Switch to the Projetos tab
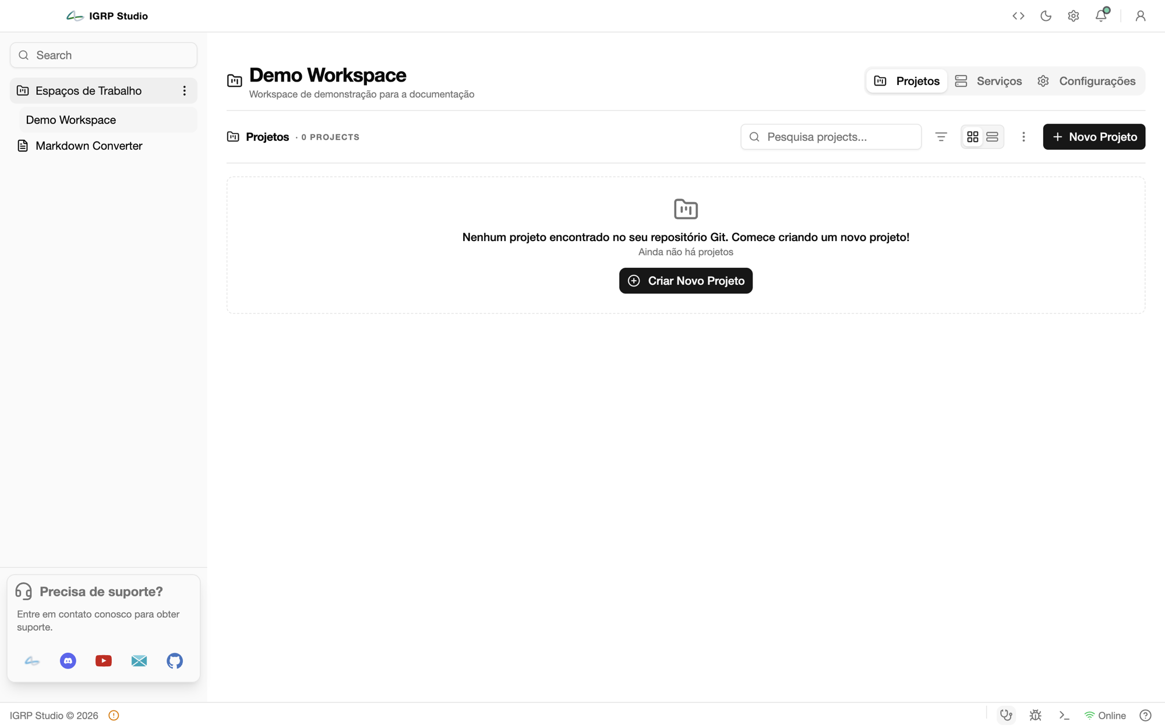The height and width of the screenshot is (728, 1165). tap(907, 81)
